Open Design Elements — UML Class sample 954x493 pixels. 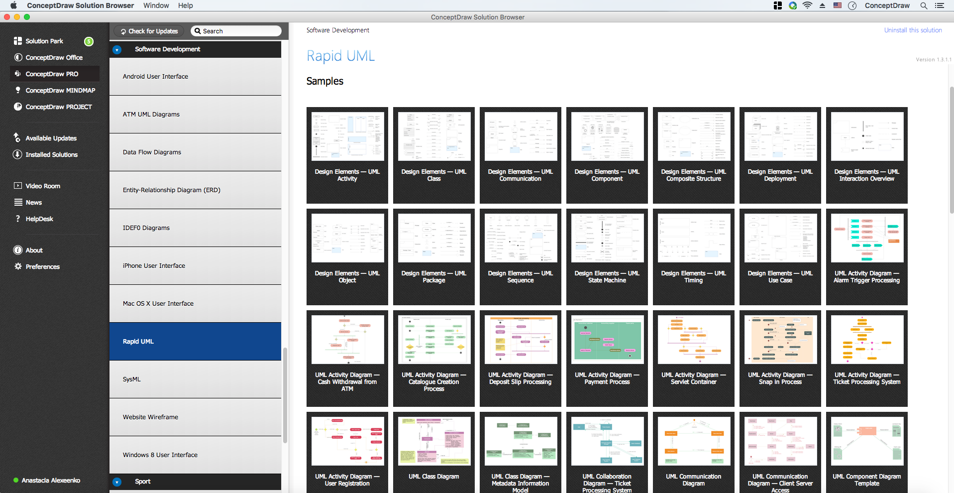click(x=434, y=155)
